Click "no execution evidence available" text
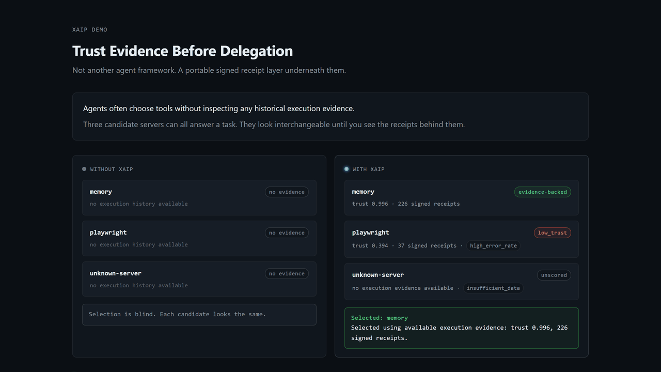 pos(403,288)
